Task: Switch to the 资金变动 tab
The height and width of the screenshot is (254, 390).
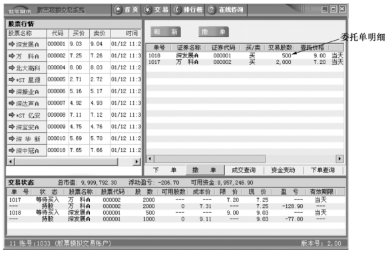Action: point(283,170)
